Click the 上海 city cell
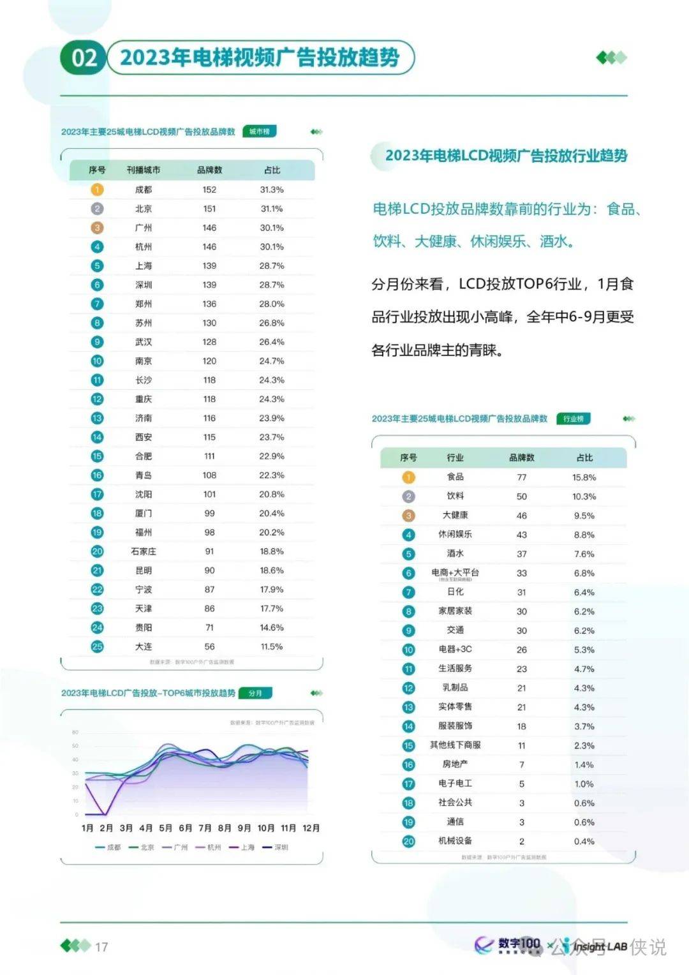 click(x=144, y=265)
